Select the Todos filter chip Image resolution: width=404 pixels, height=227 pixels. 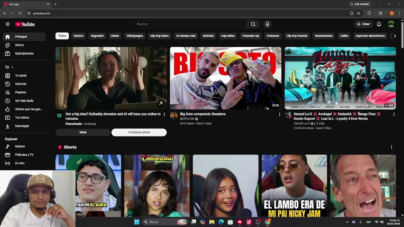pos(62,36)
